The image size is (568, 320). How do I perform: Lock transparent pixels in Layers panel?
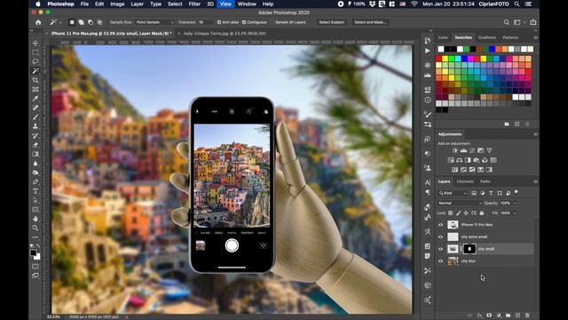(451, 213)
